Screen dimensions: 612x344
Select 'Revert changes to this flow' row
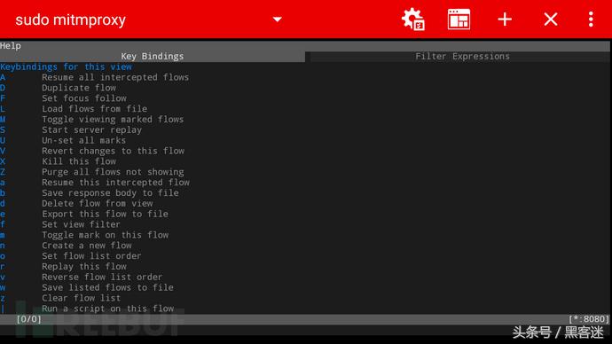[x=92, y=151]
